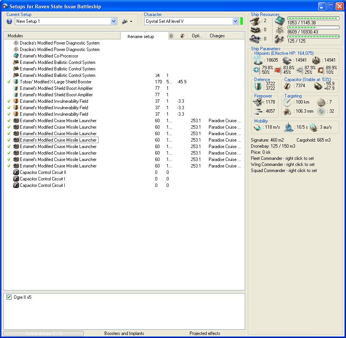346x338 pixels.
Task: Click the thermal resistance flame icon at 83.8%
Action: [x=278, y=70]
